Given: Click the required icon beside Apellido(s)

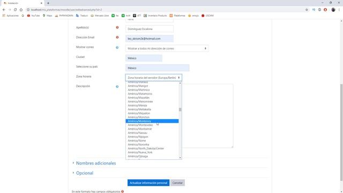Looking at the screenshot, I should coord(117,27).
